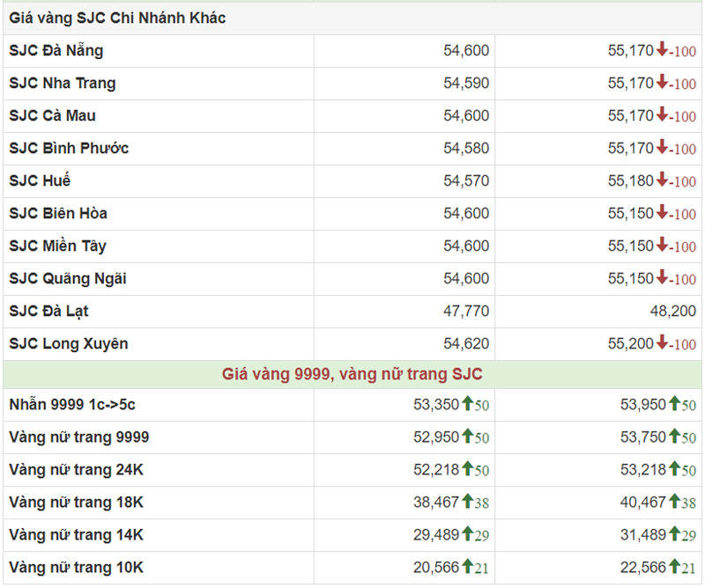Click the green up arrow next to 53,750
The image size is (705, 588).
pos(675,437)
